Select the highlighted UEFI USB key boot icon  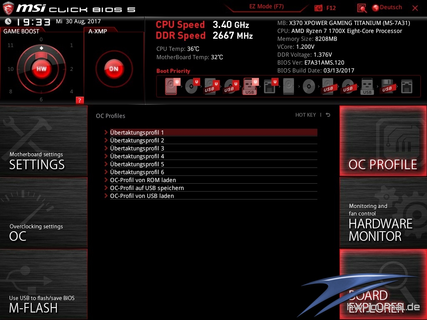click(250, 87)
